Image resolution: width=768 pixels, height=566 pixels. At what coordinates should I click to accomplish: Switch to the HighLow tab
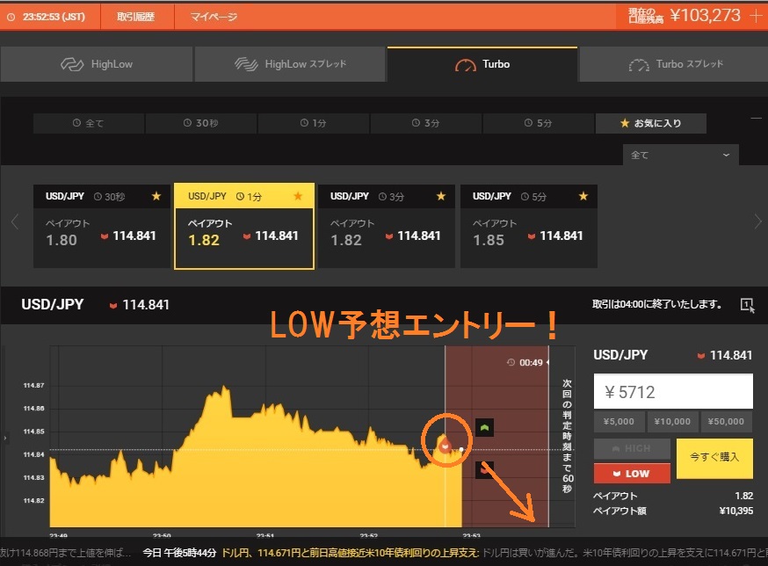(97, 64)
